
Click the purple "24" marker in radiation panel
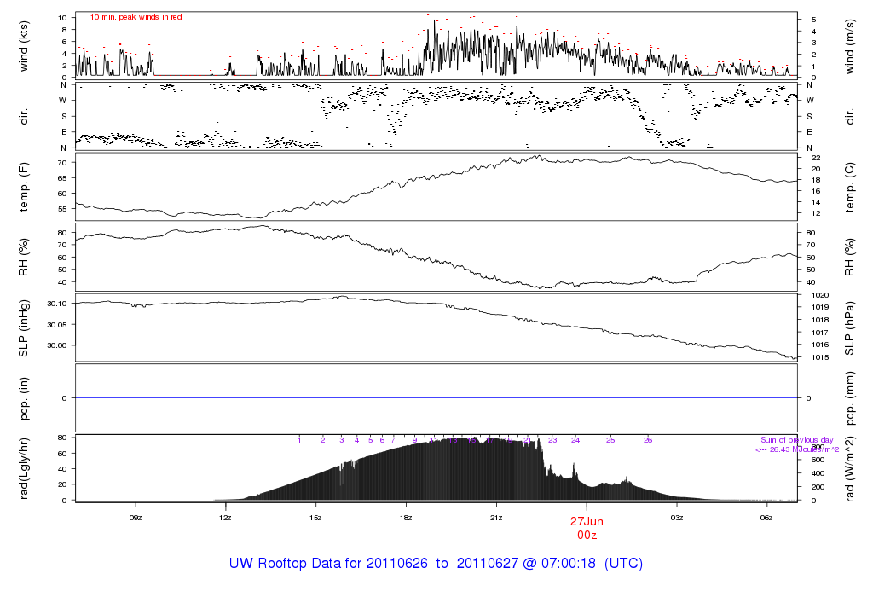(x=575, y=440)
